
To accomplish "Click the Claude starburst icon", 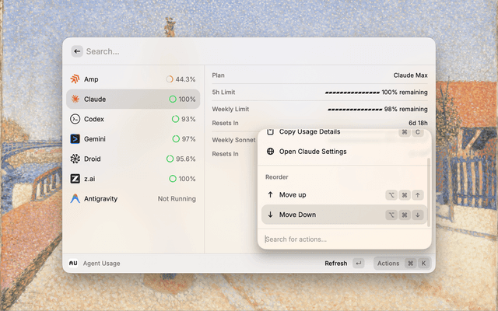I will pos(75,100).
